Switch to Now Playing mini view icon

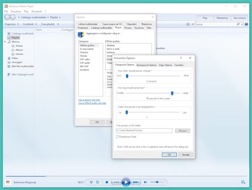(x=243, y=182)
